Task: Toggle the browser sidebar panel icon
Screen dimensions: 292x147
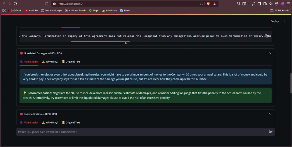Action: coord(259,4)
